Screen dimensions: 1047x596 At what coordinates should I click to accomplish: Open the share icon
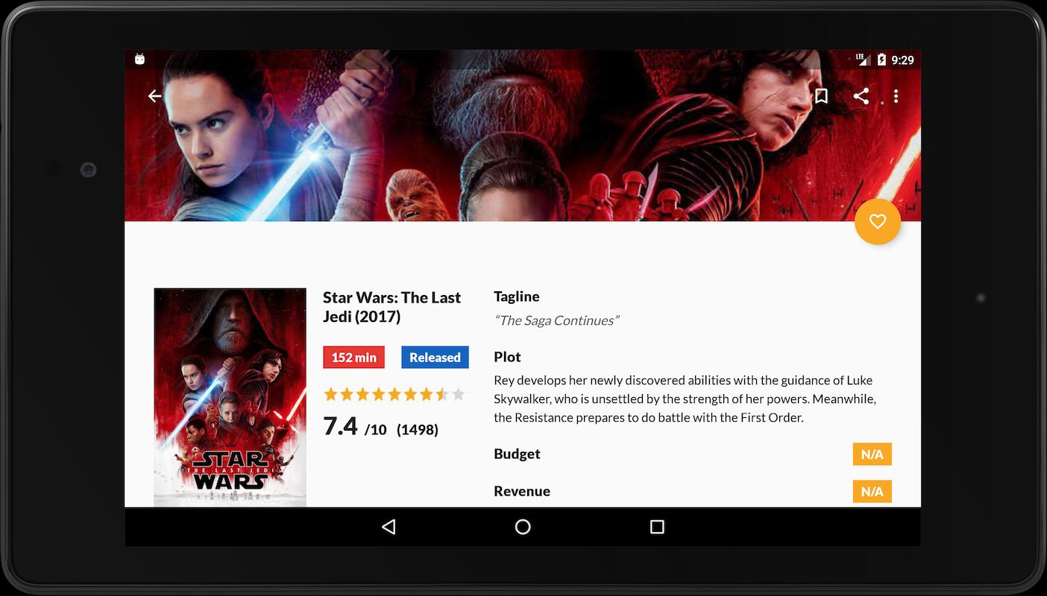[x=861, y=96]
